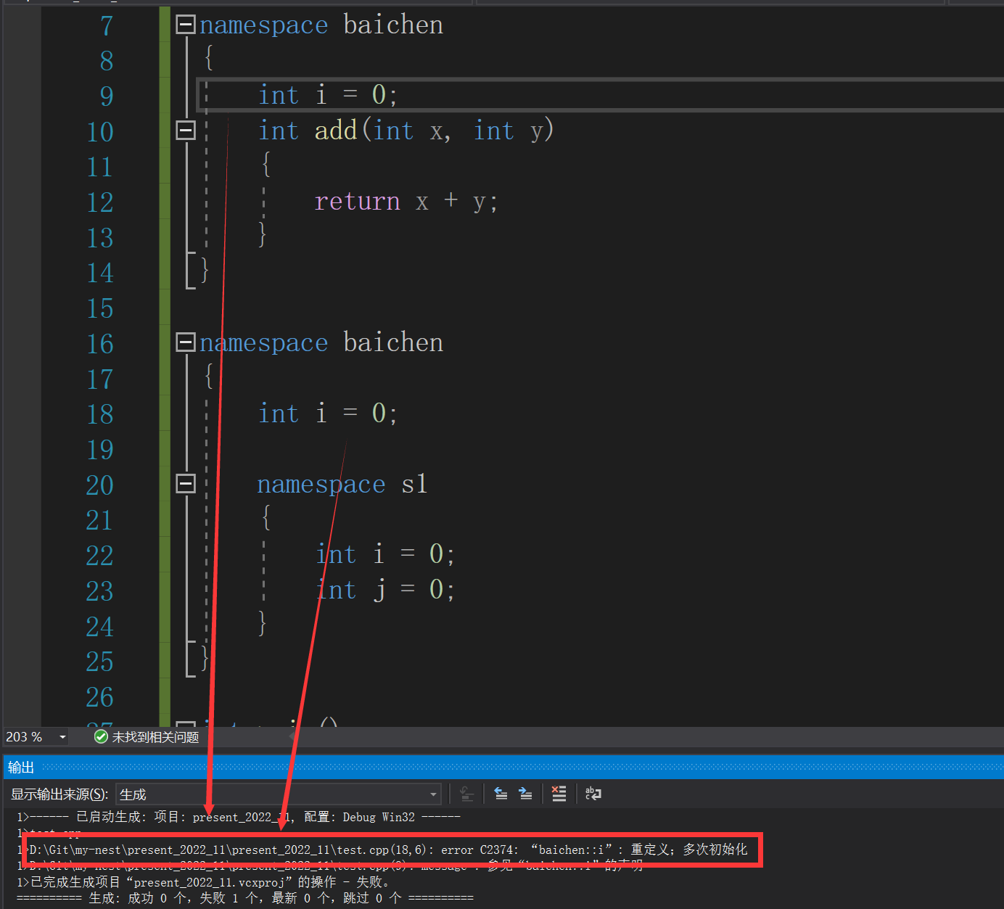
Task: Click 'int i = 0;' on line 9
Action: point(328,95)
